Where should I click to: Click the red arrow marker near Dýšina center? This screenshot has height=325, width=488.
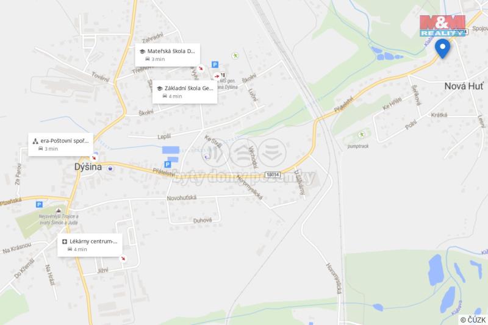click(94, 158)
